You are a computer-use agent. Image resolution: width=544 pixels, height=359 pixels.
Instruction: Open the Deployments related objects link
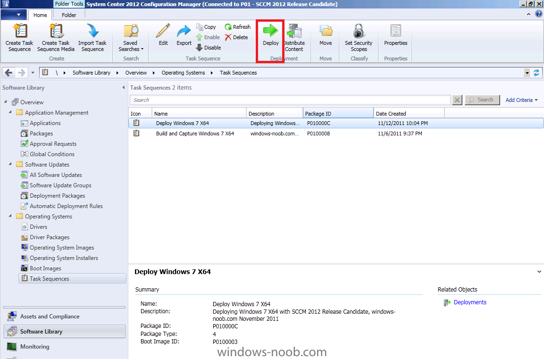pyautogui.click(x=470, y=302)
